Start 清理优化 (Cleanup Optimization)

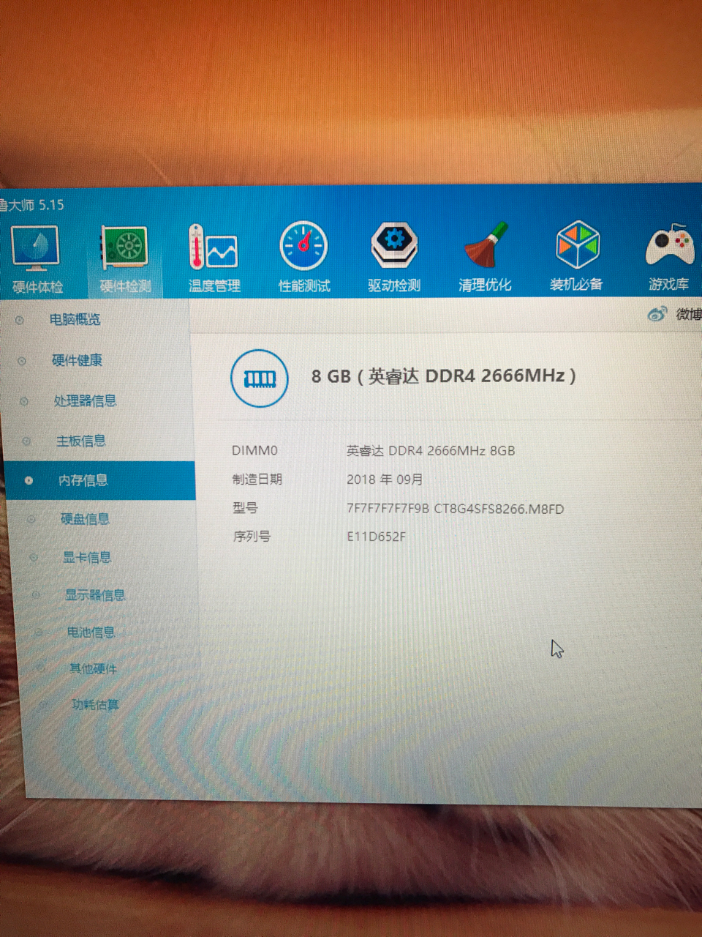485,253
